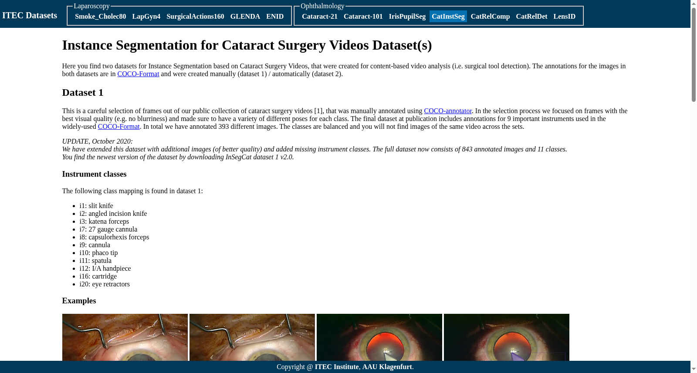View the third example image with red pupil

(379, 338)
